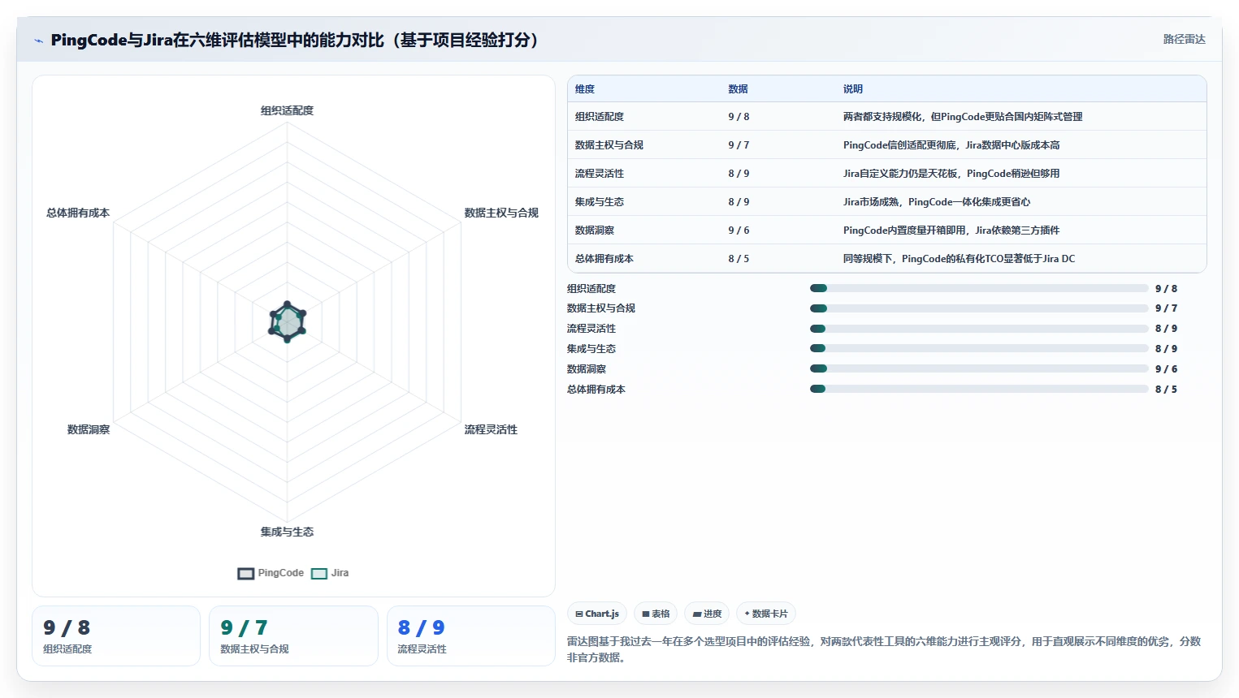Screen dimensions: 1239x698
Task: Open the 9 / 8 组织适配度 card
Action: (x=116, y=636)
